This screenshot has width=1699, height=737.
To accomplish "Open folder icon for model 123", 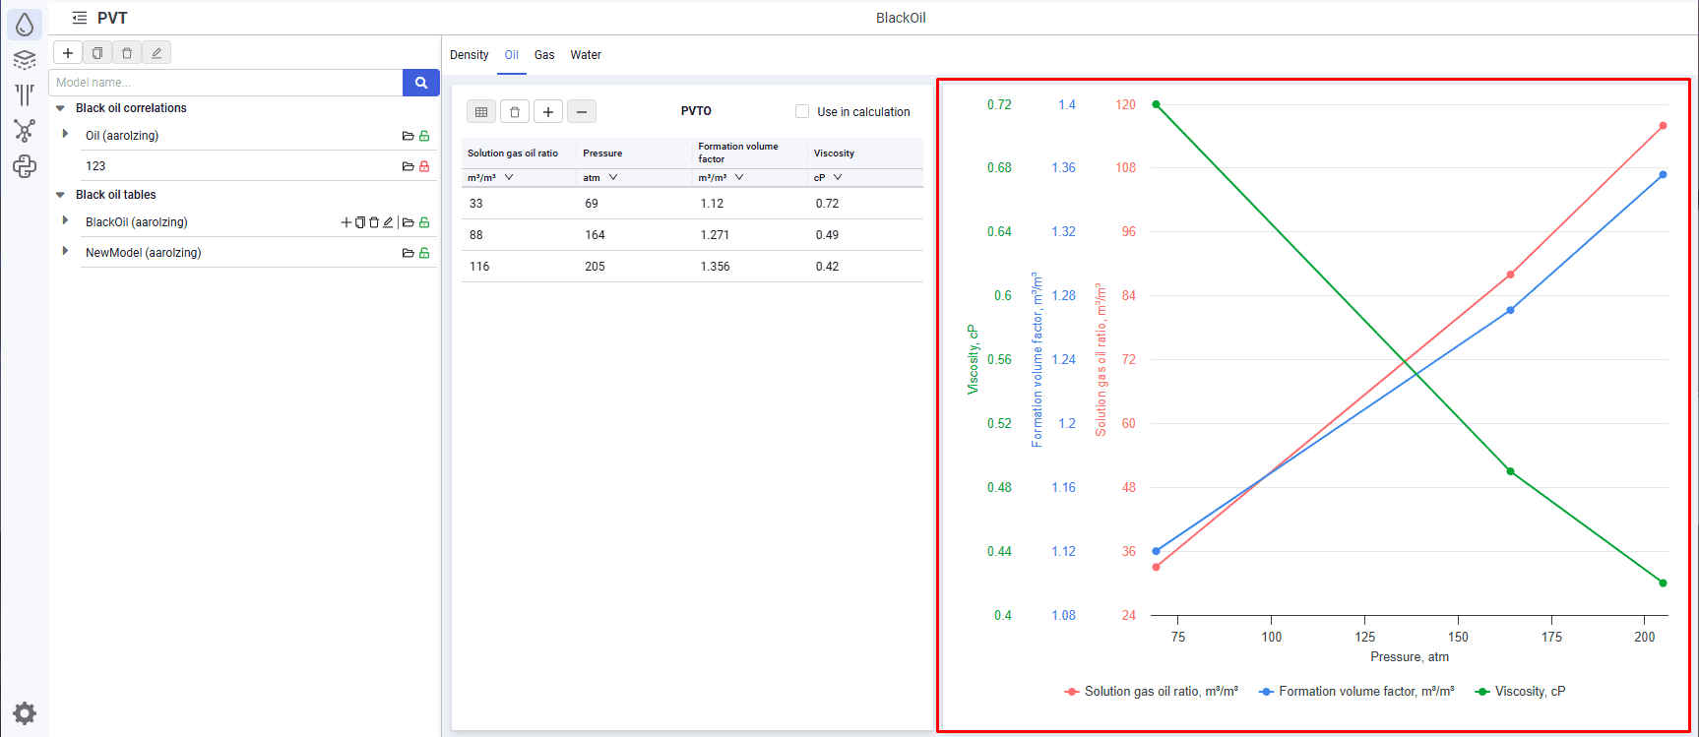I will pos(408,166).
